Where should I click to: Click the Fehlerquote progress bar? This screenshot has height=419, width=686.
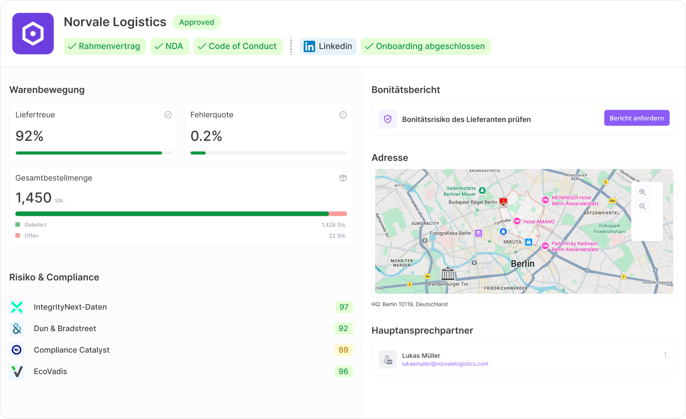pos(269,153)
